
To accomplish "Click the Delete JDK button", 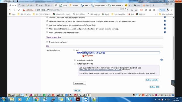I will [154, 87].
